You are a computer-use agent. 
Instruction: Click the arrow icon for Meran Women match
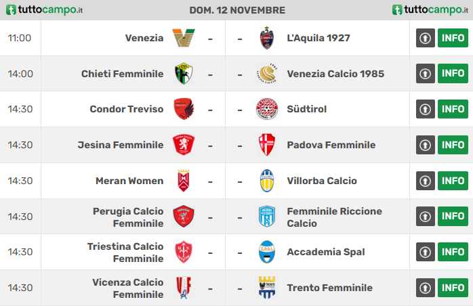pos(426,181)
